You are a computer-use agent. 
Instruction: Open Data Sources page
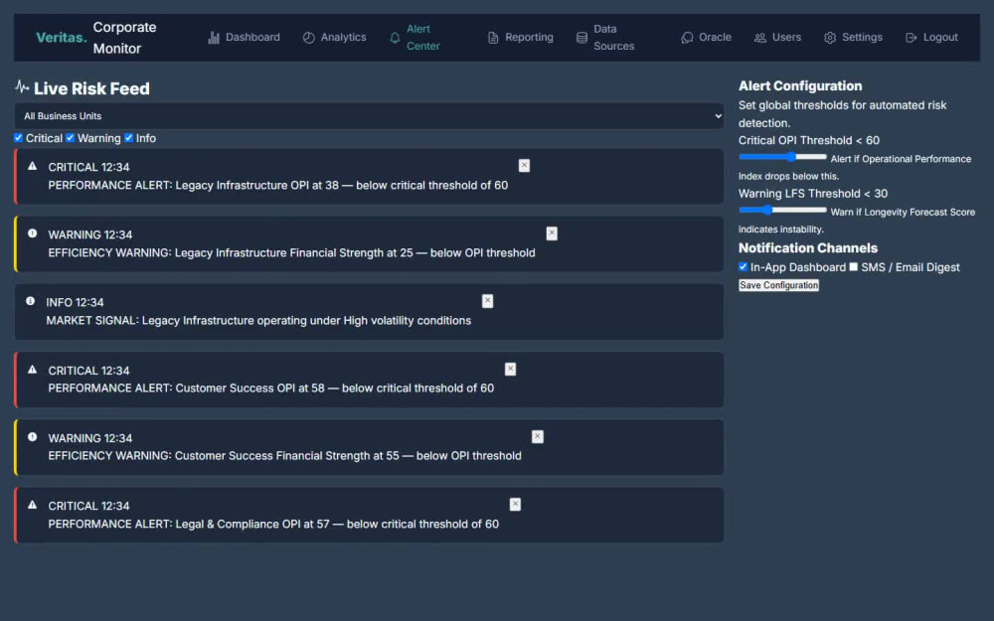pos(605,38)
